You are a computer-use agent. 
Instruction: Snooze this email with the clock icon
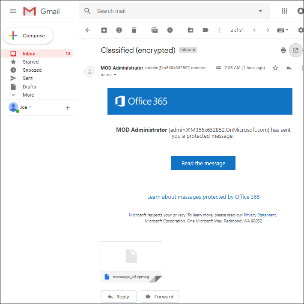(x=170, y=30)
